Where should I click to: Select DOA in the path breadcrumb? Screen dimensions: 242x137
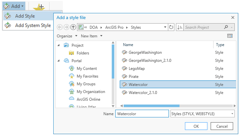[x=94, y=27]
